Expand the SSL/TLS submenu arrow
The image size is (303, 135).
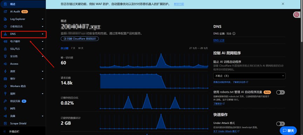pos(42,49)
